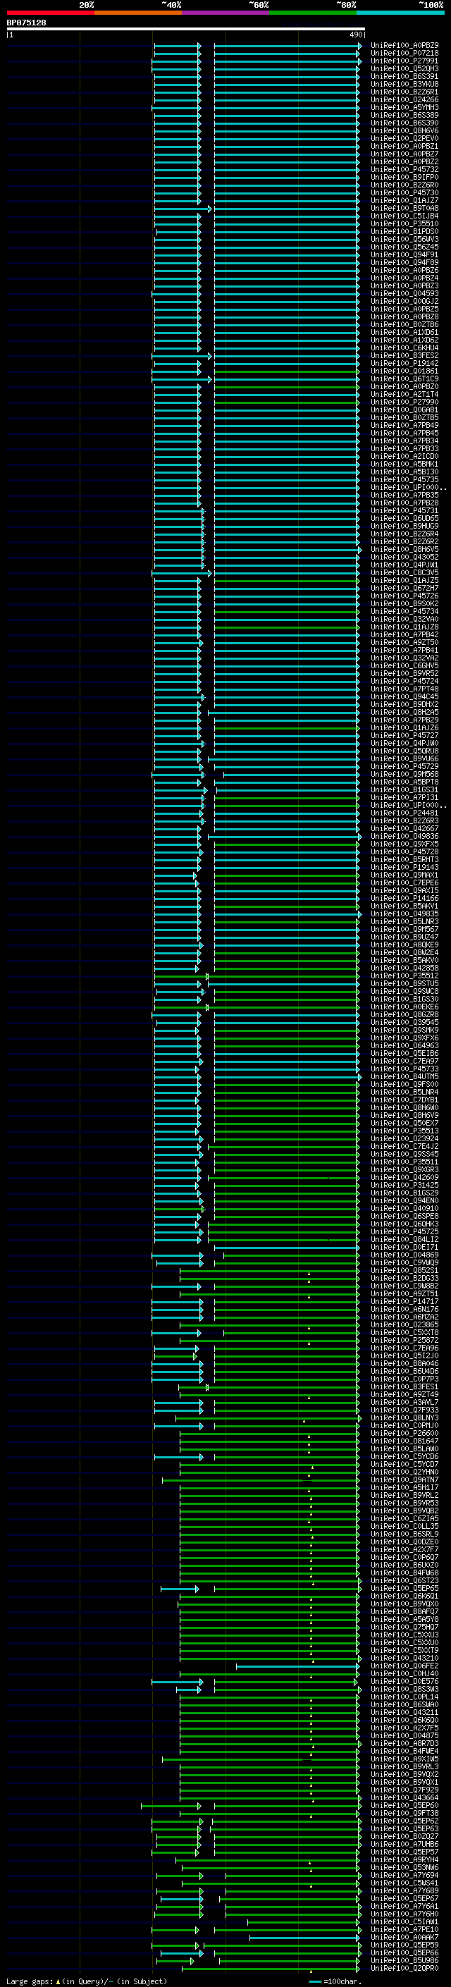Select hit UniRef100_Q9XGR3
451x1987 pixels.
coord(404,1169)
